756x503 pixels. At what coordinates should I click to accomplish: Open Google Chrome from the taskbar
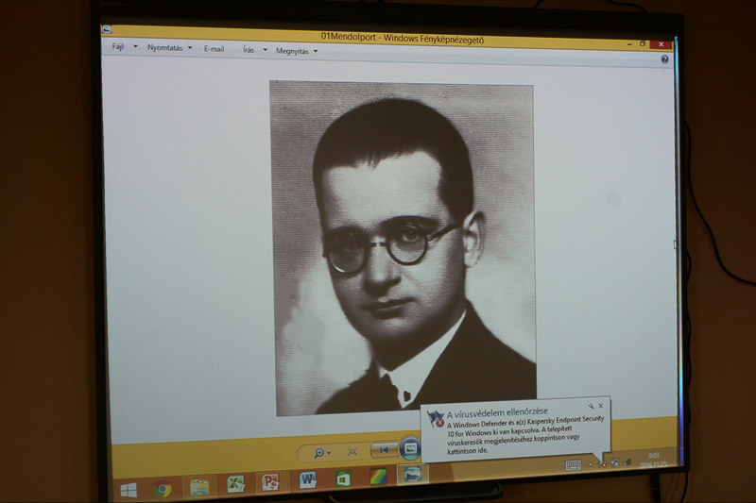pos(163,489)
